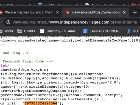Open the Tools bookmark folder
Screen dimensions: 140x105
point(6,31)
